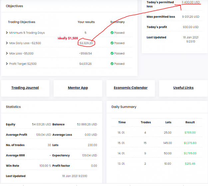Screen dimensions: 208x186
Task: Click the $1,375.80 daily result
Action: 190,143
